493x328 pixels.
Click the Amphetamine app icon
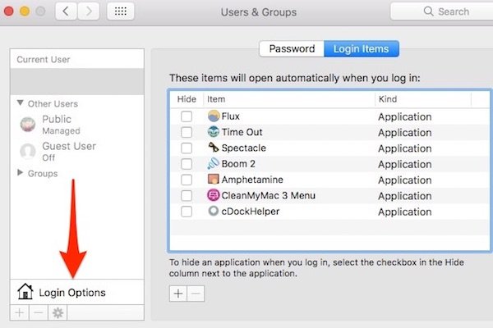(x=214, y=180)
